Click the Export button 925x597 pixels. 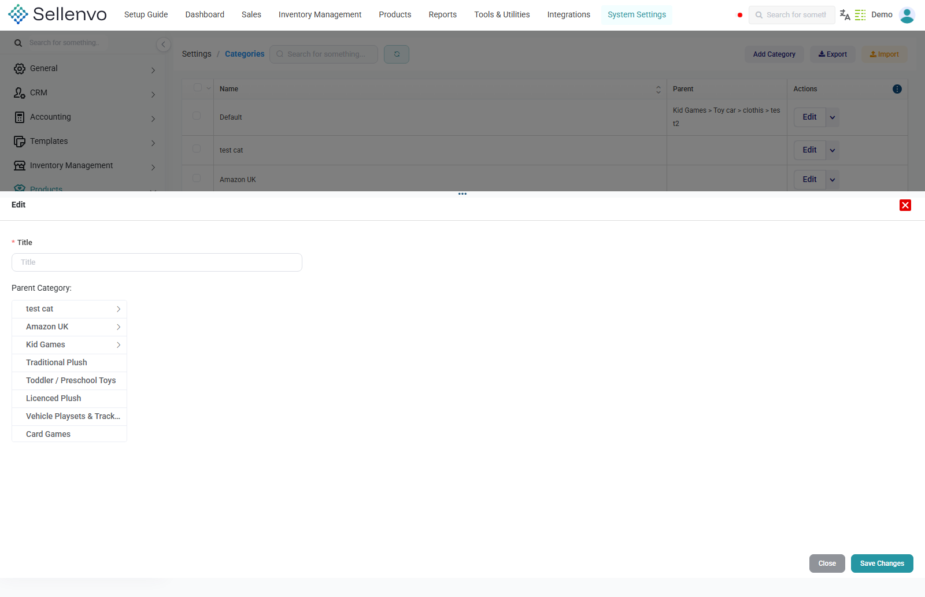832,54
